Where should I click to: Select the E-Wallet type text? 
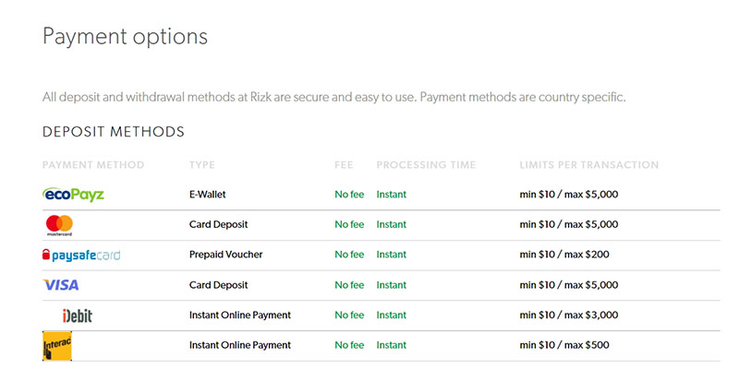[x=207, y=195]
